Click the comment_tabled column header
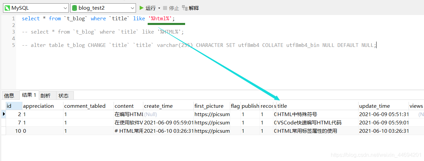Image resolution: width=424 pixels, height=161 pixels. [89, 106]
